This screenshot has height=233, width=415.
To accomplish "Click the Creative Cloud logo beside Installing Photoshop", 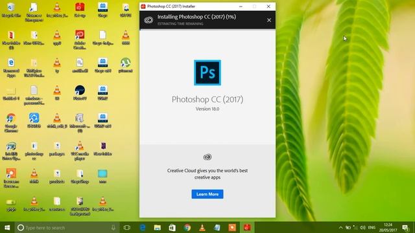I will [x=148, y=20].
